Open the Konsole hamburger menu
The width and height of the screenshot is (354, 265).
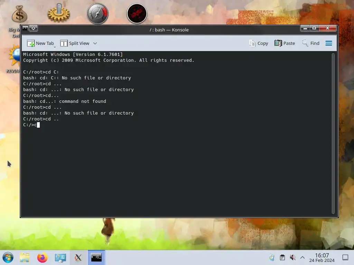coord(329,43)
